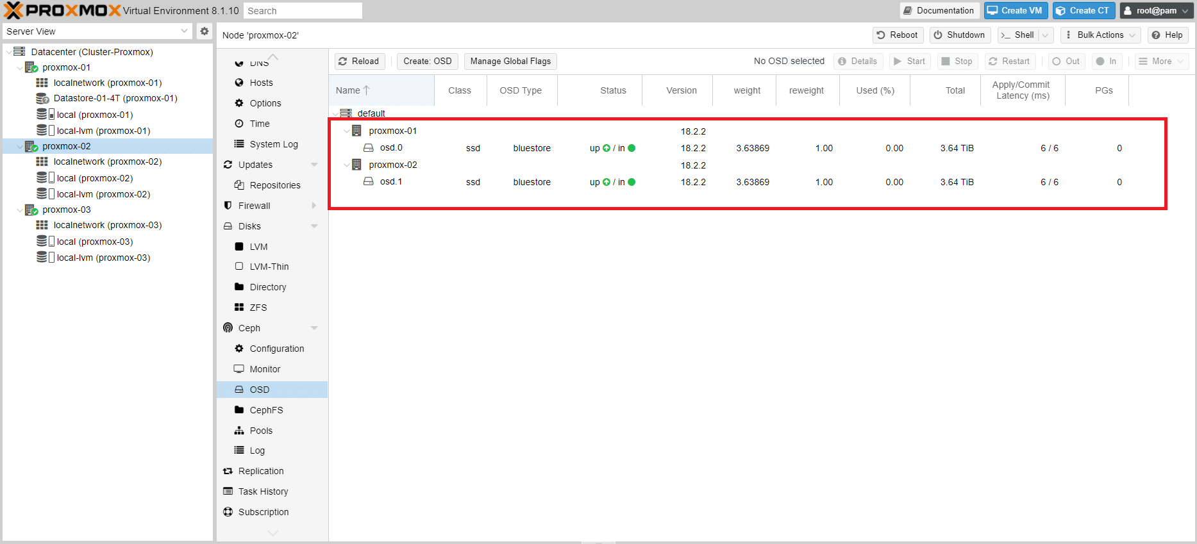Click Firewall shield icon
The image size is (1197, 544).
[x=228, y=206]
